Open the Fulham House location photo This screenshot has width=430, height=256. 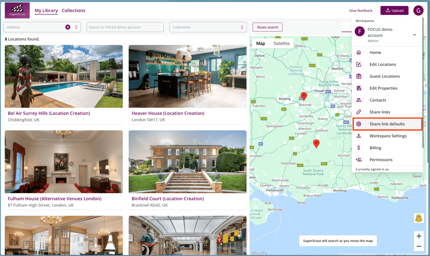(x=64, y=162)
